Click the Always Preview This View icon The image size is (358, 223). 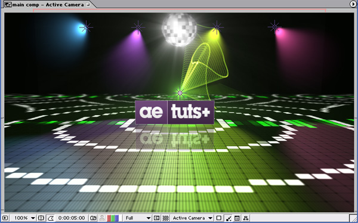5,218
